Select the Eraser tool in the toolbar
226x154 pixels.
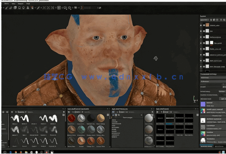tap(11, 8)
